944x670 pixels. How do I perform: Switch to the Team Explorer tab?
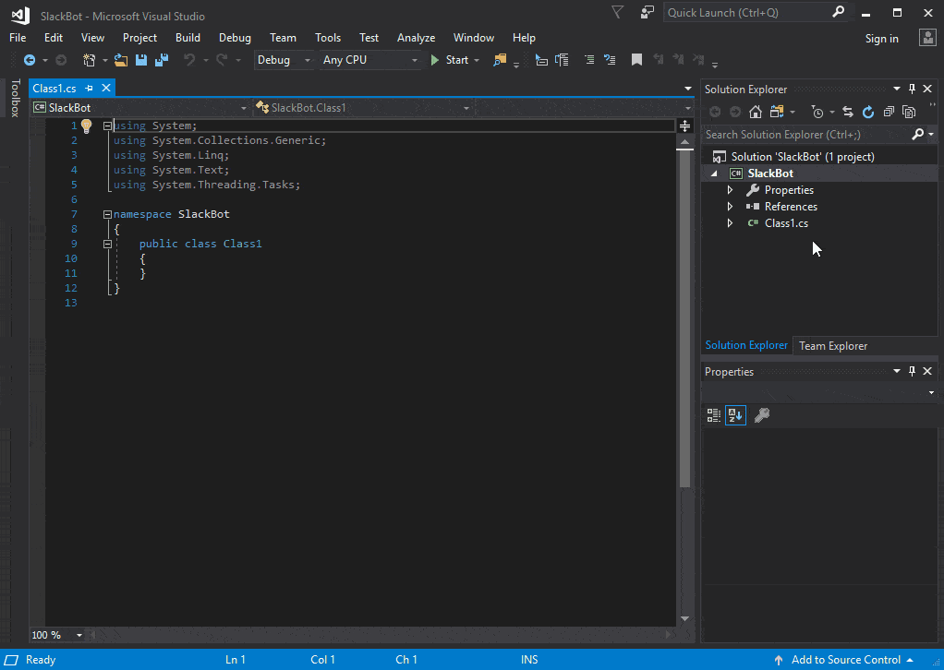pos(832,346)
